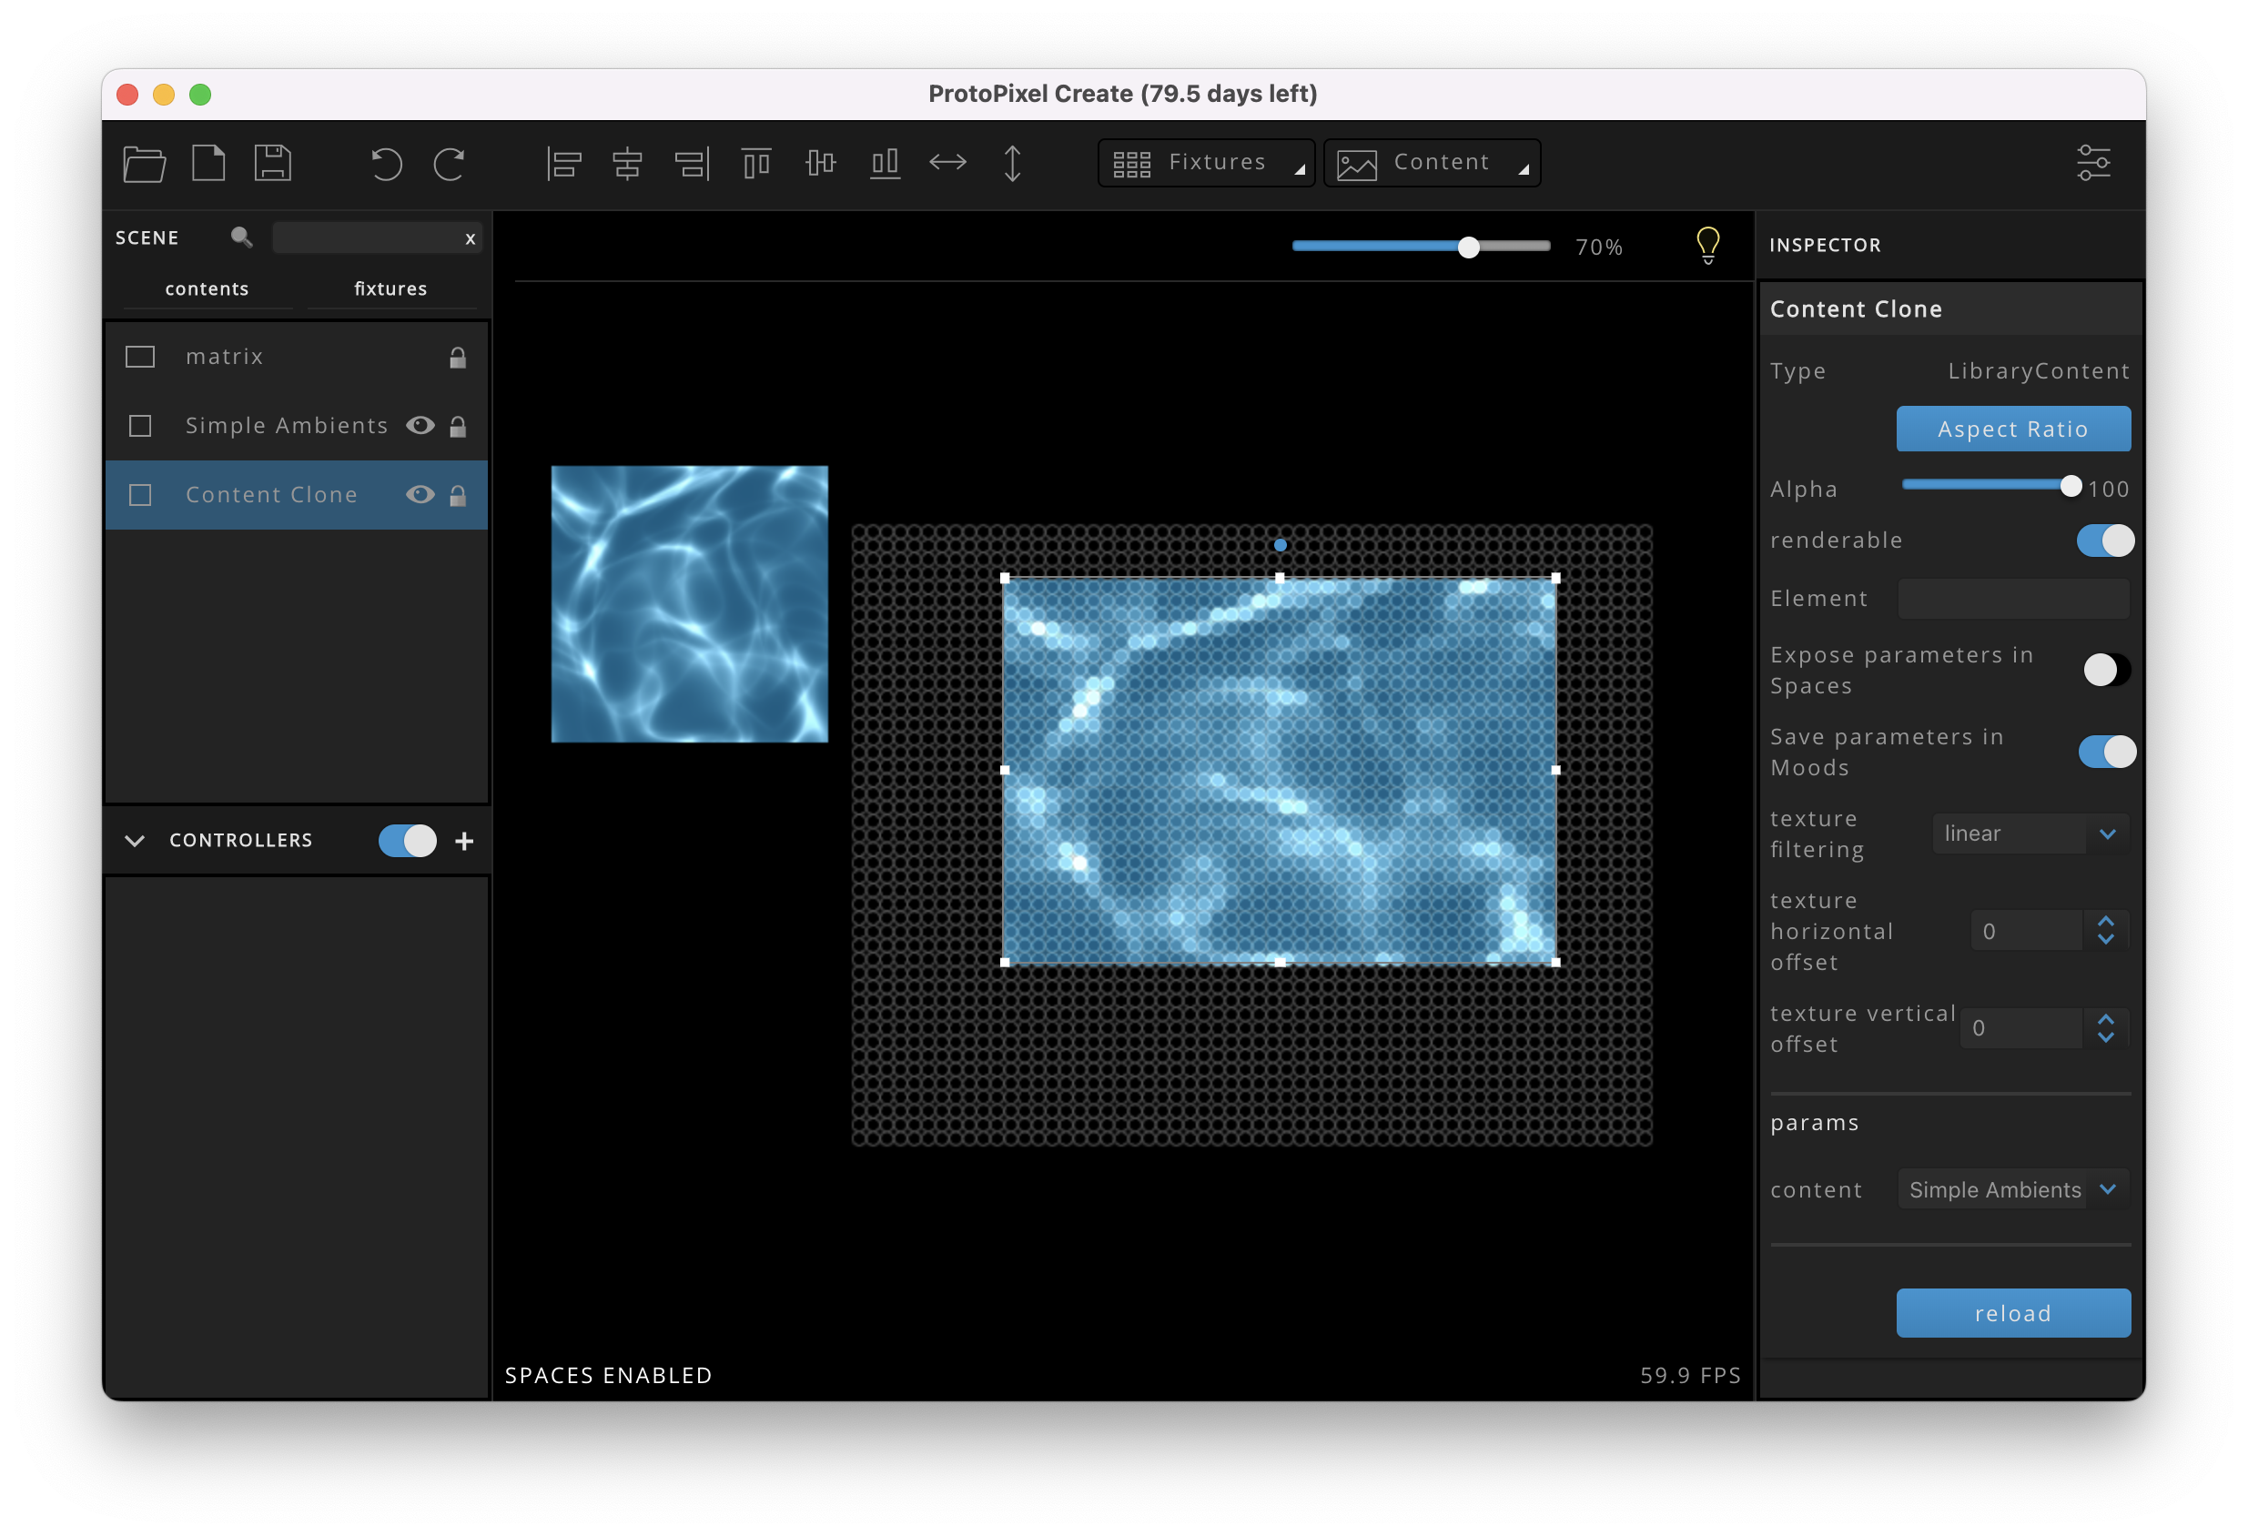Viewport: 2248px width, 1536px height.
Task: Click the Aspect Ratio button
Action: tap(2013, 429)
